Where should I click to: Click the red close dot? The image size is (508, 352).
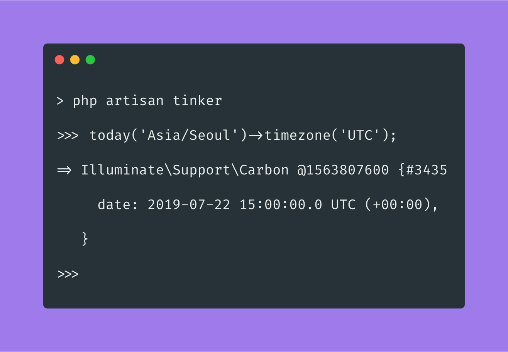(x=59, y=60)
